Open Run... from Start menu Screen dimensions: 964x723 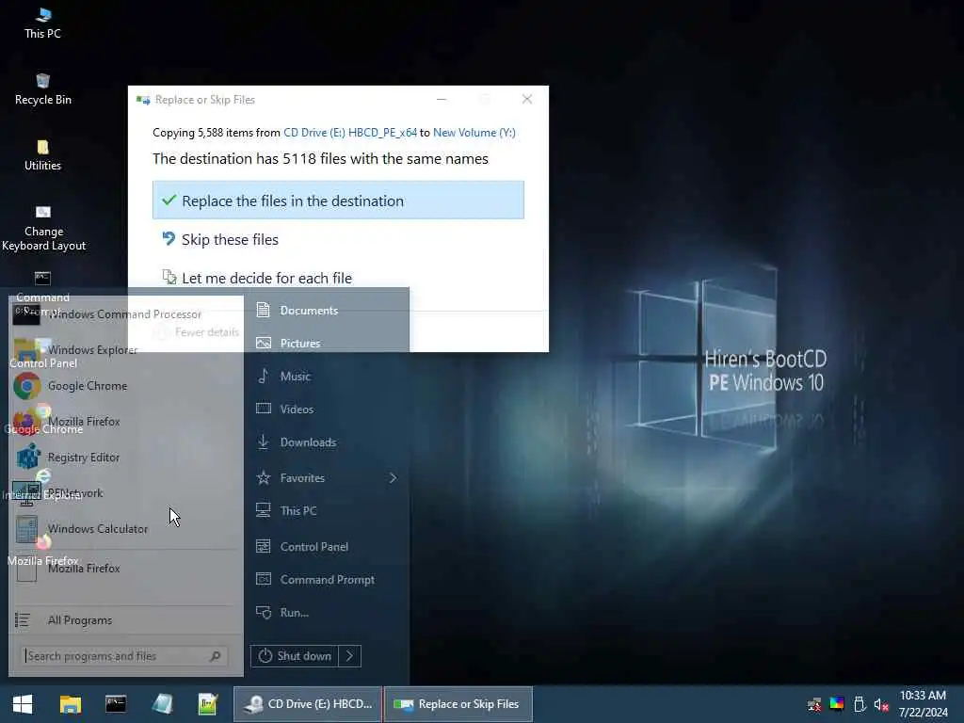point(327,613)
